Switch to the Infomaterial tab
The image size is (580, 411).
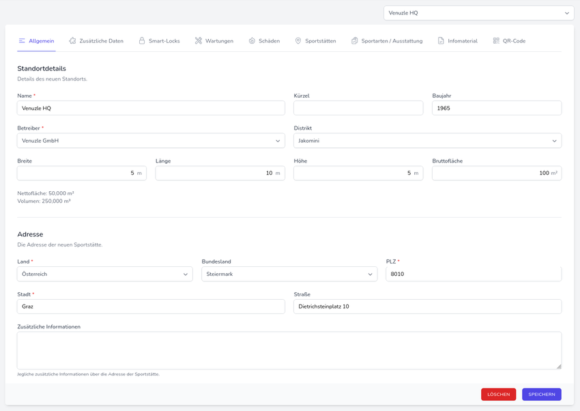458,41
